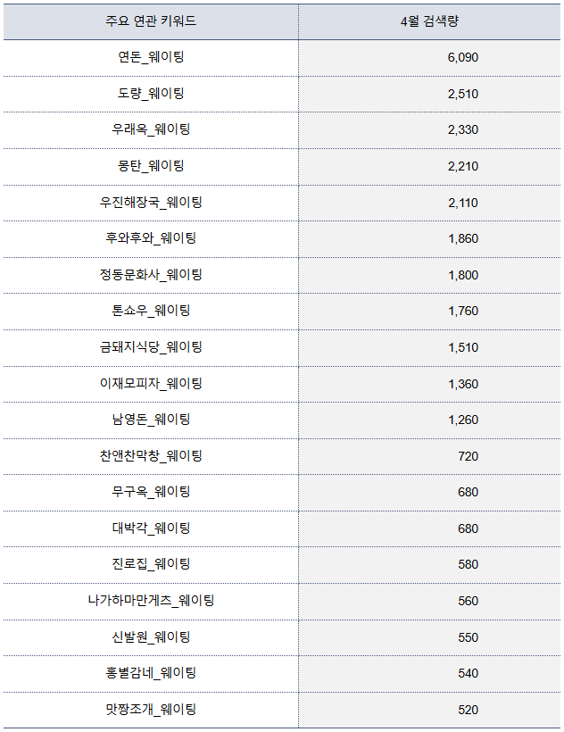Click the 신발원_웨이팅 keyword

tap(151, 637)
